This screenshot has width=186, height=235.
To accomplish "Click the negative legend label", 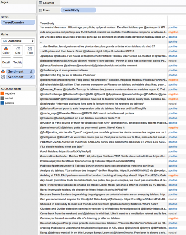I will tap(10, 93).
